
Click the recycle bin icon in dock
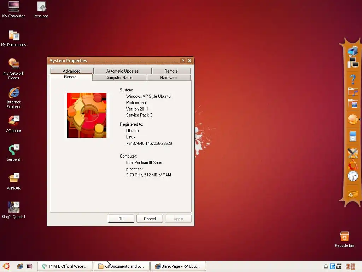coord(353,194)
